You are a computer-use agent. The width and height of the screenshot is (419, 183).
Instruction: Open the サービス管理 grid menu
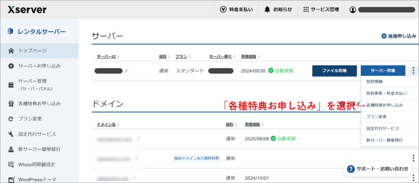click(x=321, y=10)
